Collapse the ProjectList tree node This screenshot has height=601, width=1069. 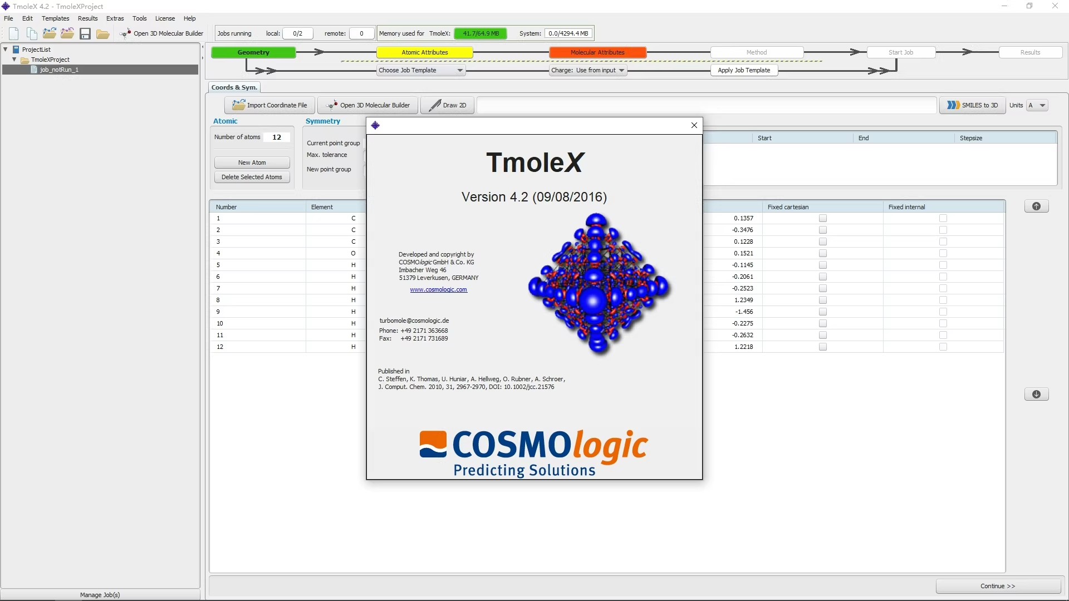coord(6,50)
